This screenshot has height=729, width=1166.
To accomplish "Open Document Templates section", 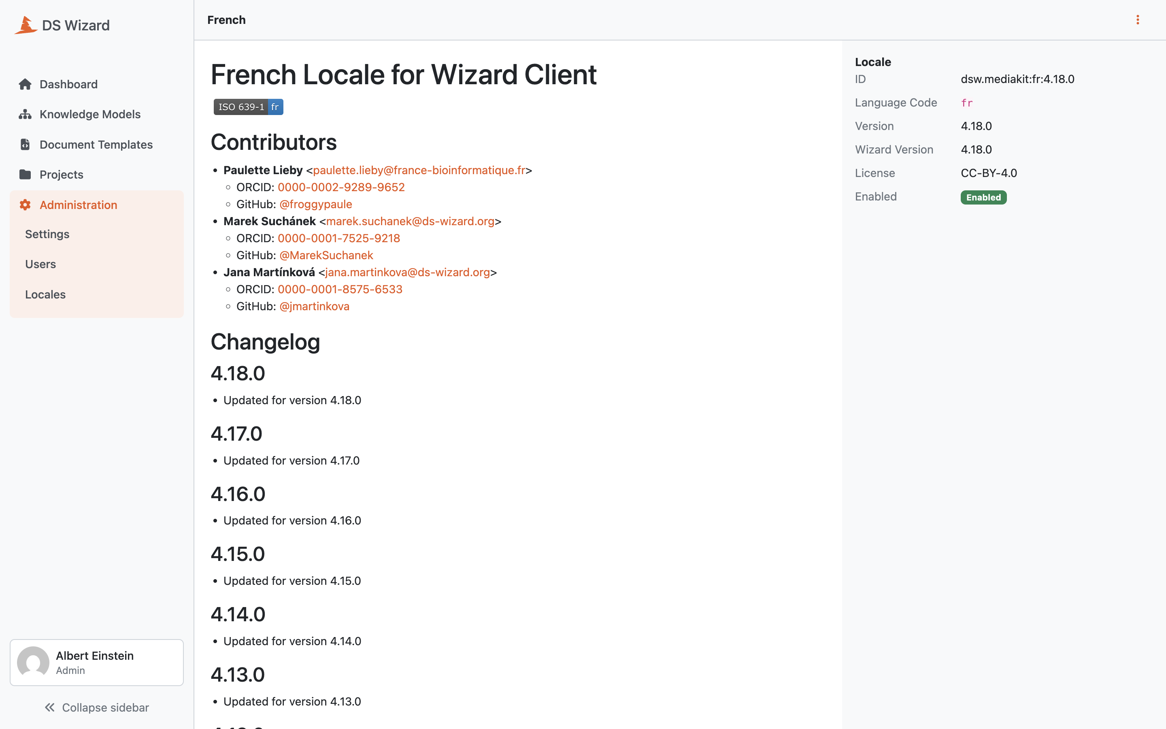I will [96, 145].
